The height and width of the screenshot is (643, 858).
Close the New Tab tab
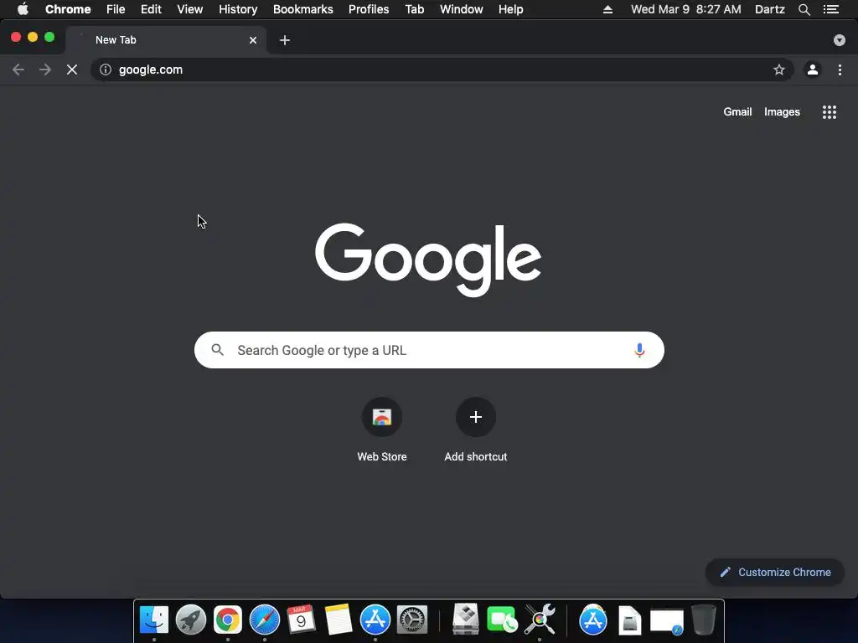tap(253, 40)
